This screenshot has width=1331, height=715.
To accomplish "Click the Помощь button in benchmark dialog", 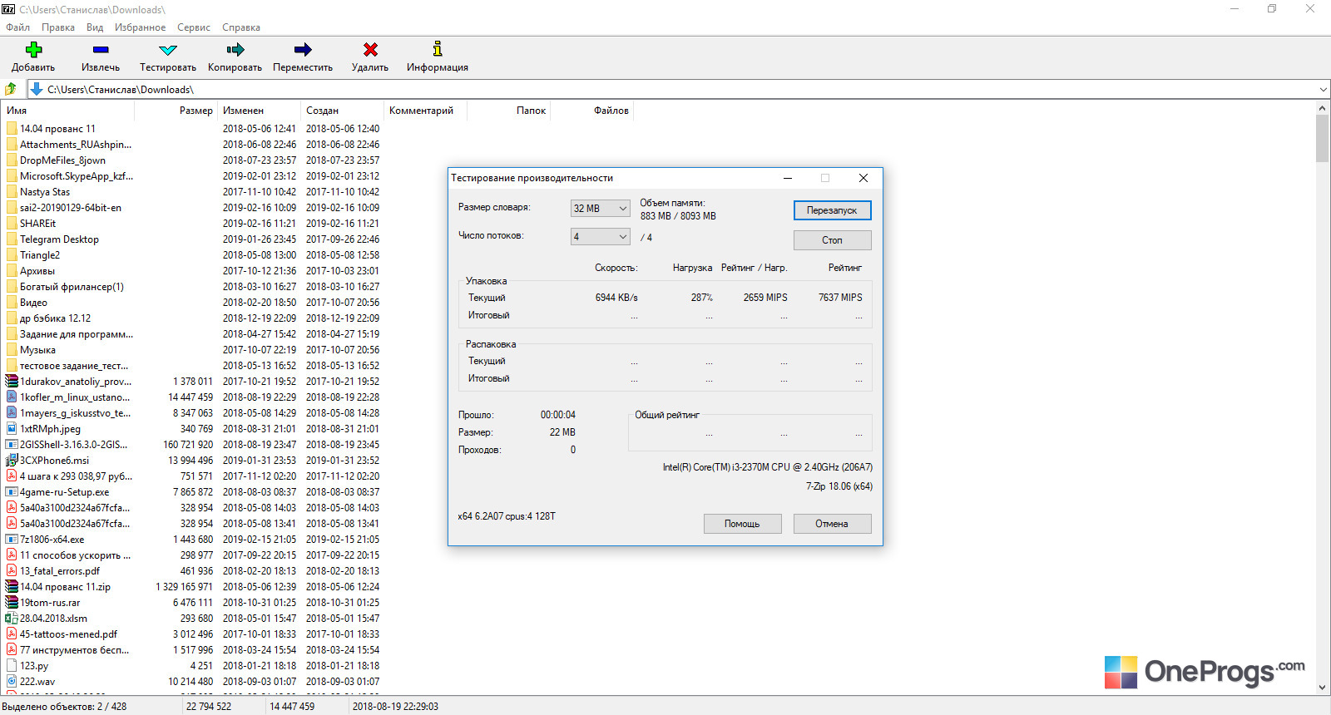I will click(x=742, y=524).
